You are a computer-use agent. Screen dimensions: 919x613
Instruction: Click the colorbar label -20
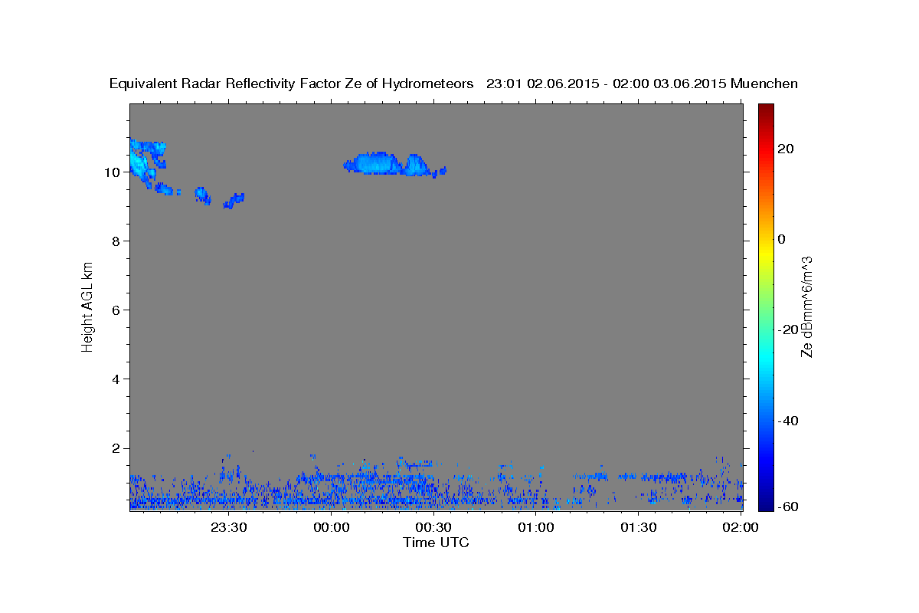[788, 329]
